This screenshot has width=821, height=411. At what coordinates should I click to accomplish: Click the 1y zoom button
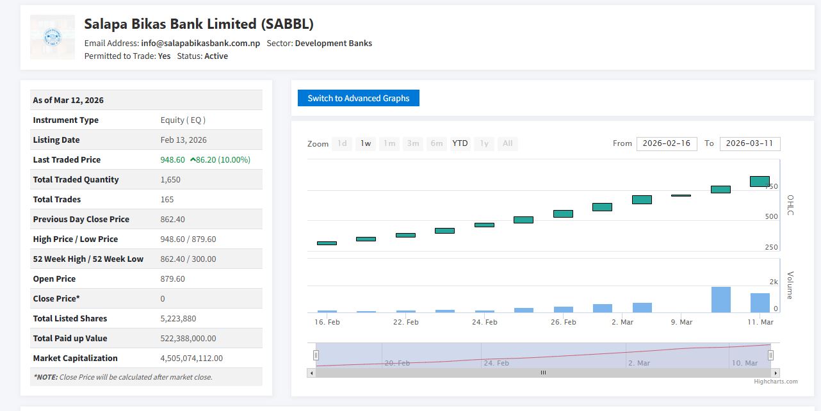coord(484,143)
